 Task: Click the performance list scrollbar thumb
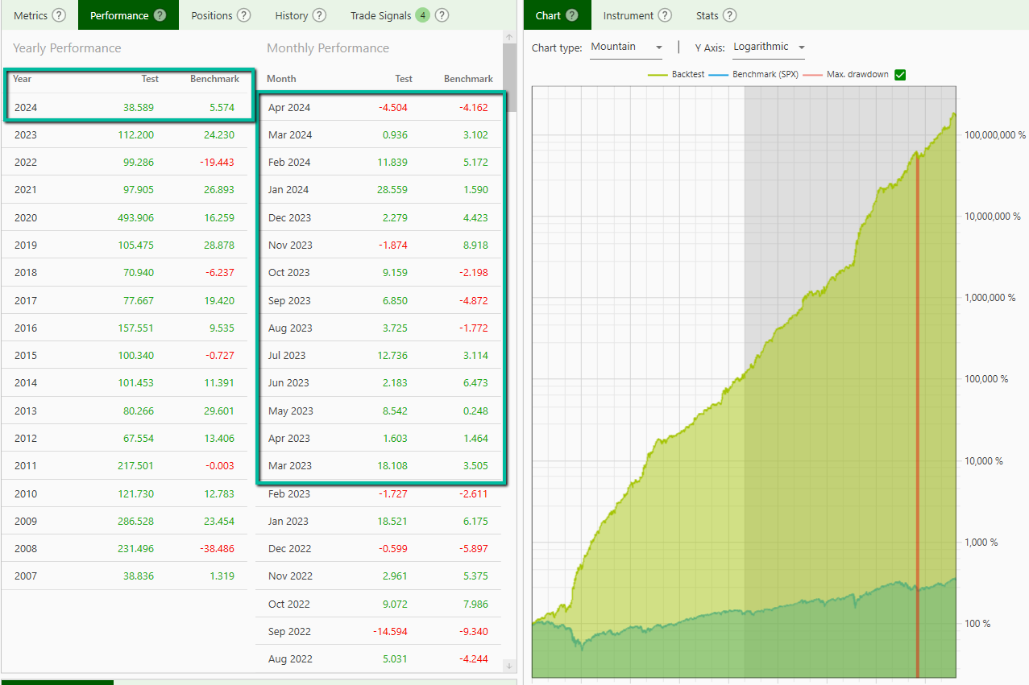pyautogui.click(x=509, y=77)
